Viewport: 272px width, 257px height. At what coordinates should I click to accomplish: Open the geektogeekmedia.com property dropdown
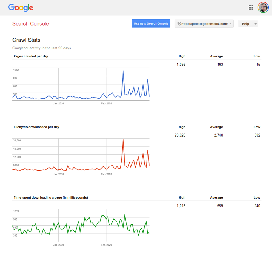point(204,24)
